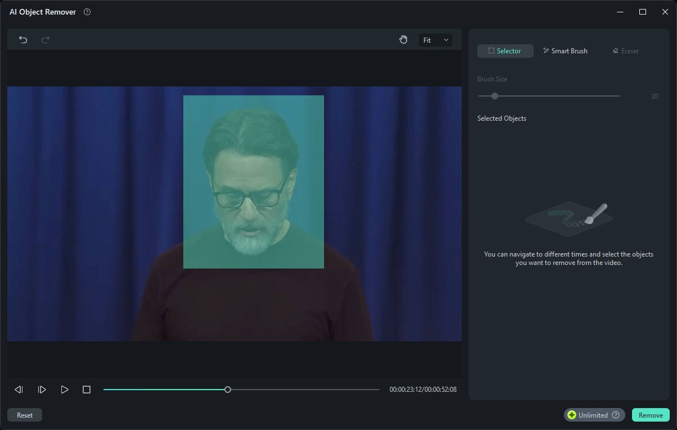
Task: Open help icon beside Unlimited
Action: (x=616, y=415)
